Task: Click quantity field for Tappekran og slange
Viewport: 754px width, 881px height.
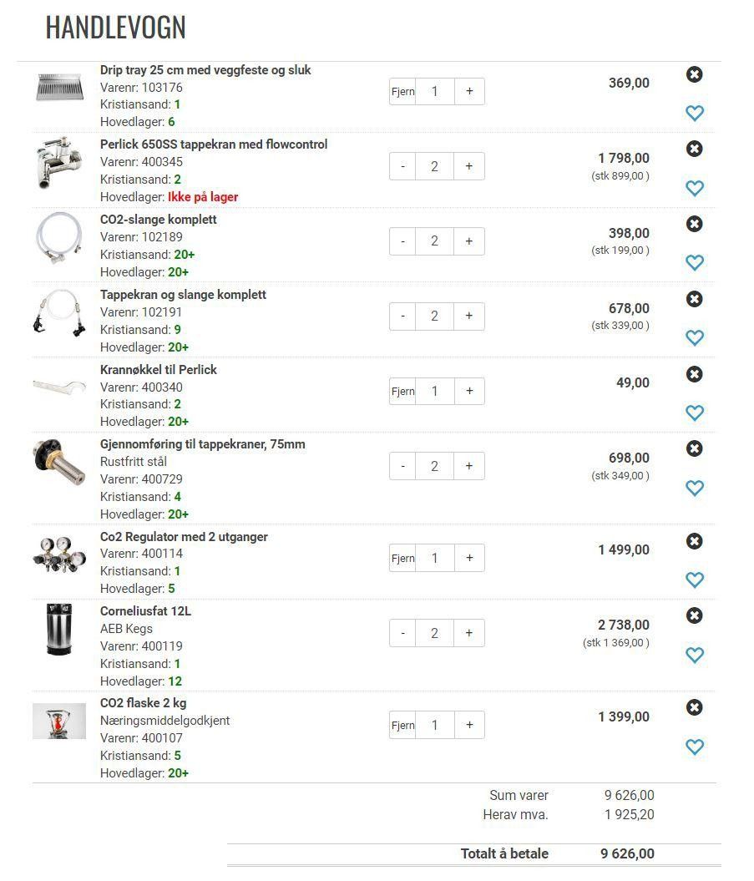Action: [x=434, y=316]
